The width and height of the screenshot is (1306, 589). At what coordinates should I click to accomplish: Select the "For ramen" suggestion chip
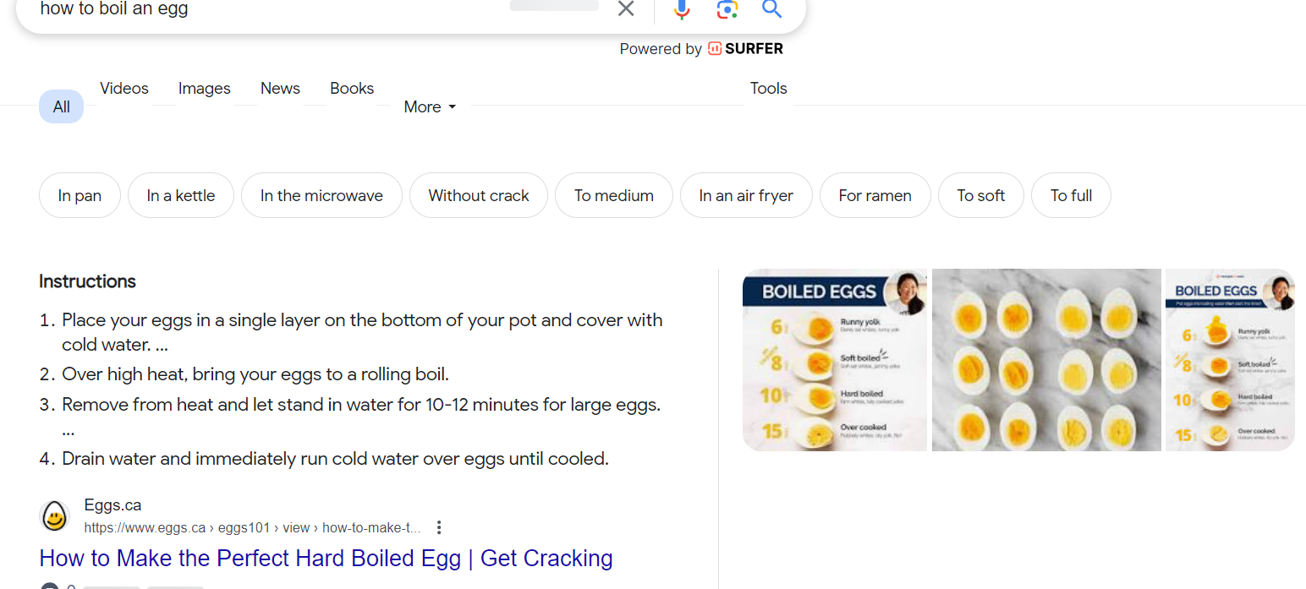(x=875, y=196)
